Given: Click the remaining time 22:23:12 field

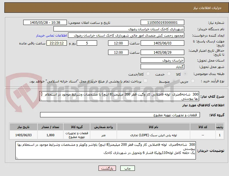Looking at the screenshot, I should point(57,43).
